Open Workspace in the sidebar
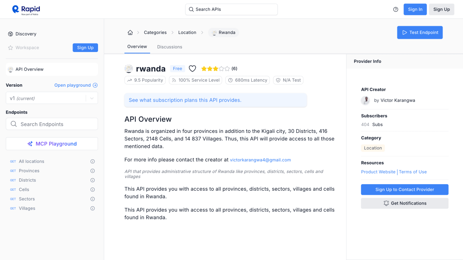Screen dimensions: 463x260 point(27,48)
